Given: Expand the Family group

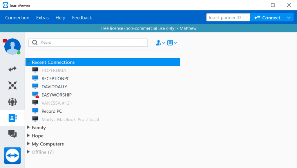Looking at the screenshot, I should coord(28,127).
